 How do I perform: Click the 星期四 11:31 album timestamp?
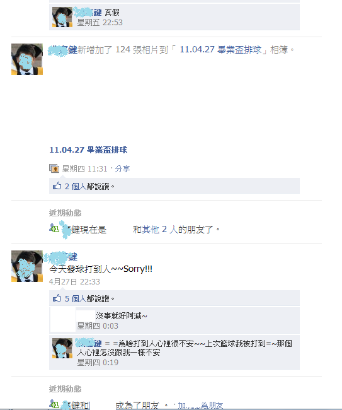84,169
